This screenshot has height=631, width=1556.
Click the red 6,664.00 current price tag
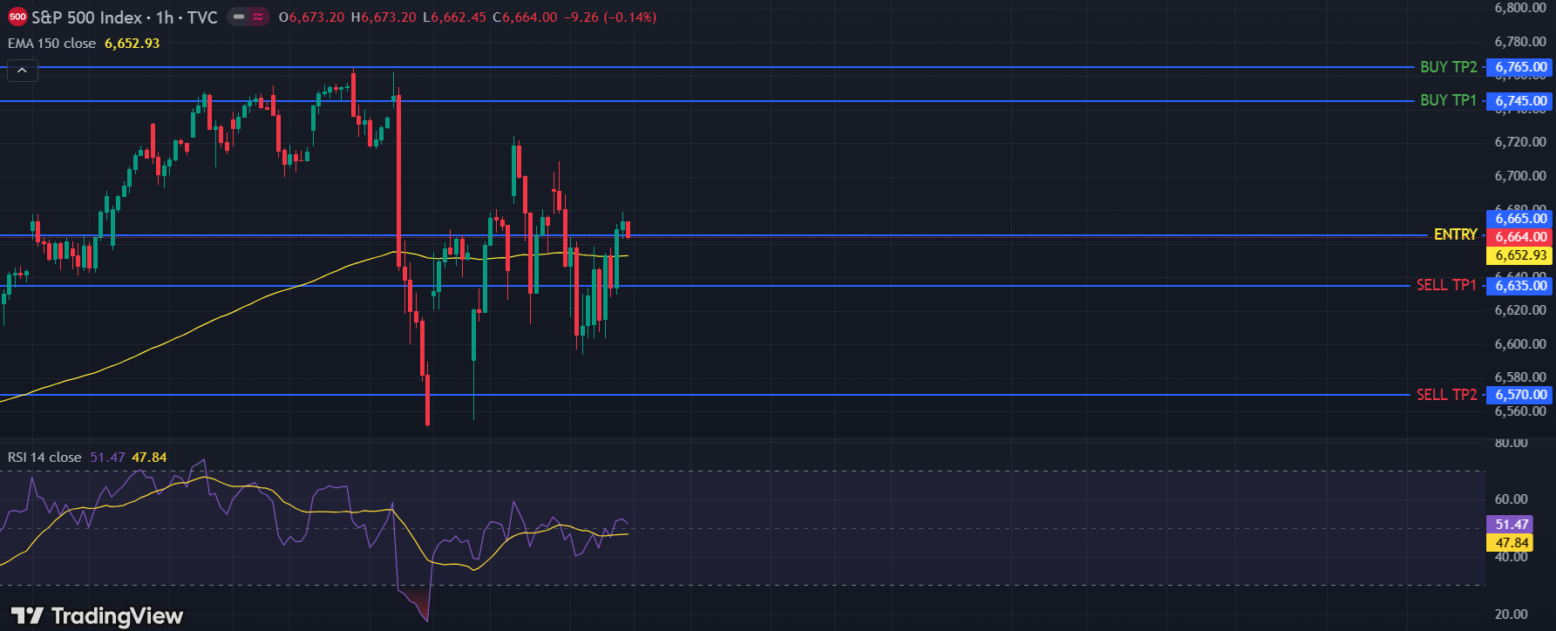[x=1520, y=237]
